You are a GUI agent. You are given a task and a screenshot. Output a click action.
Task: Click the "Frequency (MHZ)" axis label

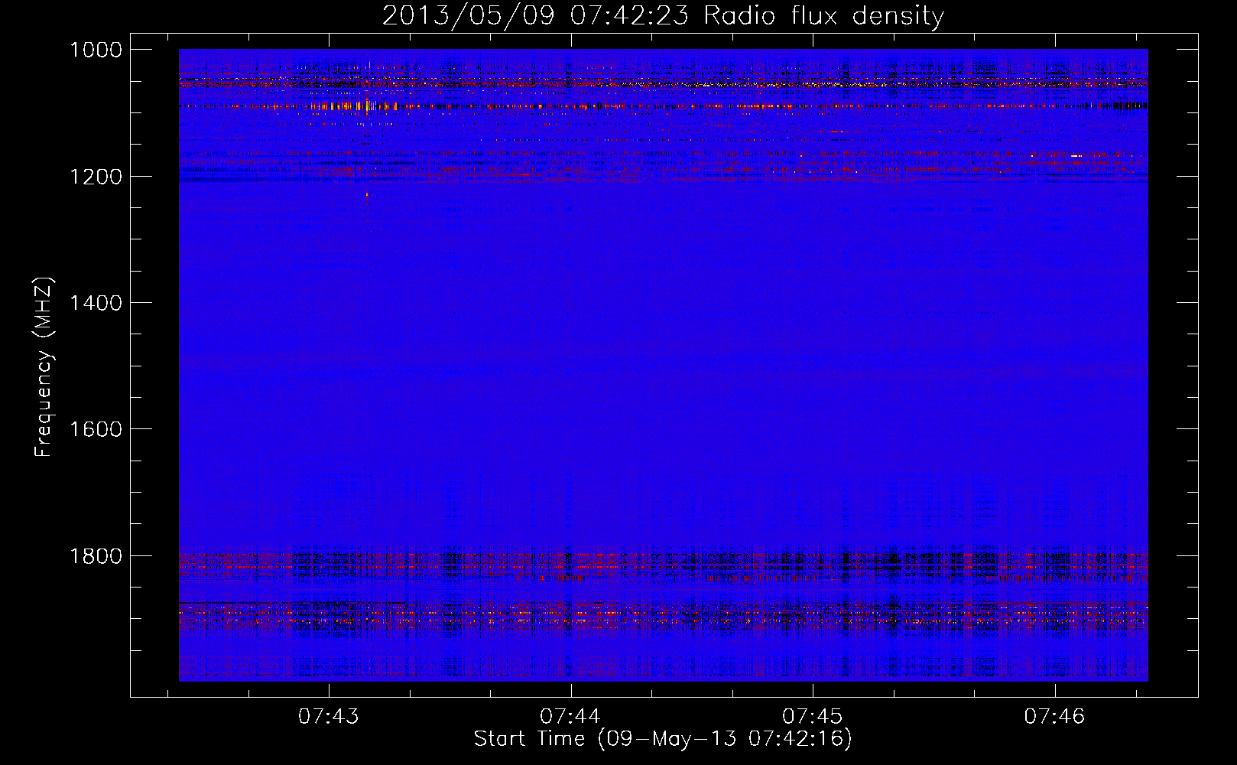tap(44, 367)
